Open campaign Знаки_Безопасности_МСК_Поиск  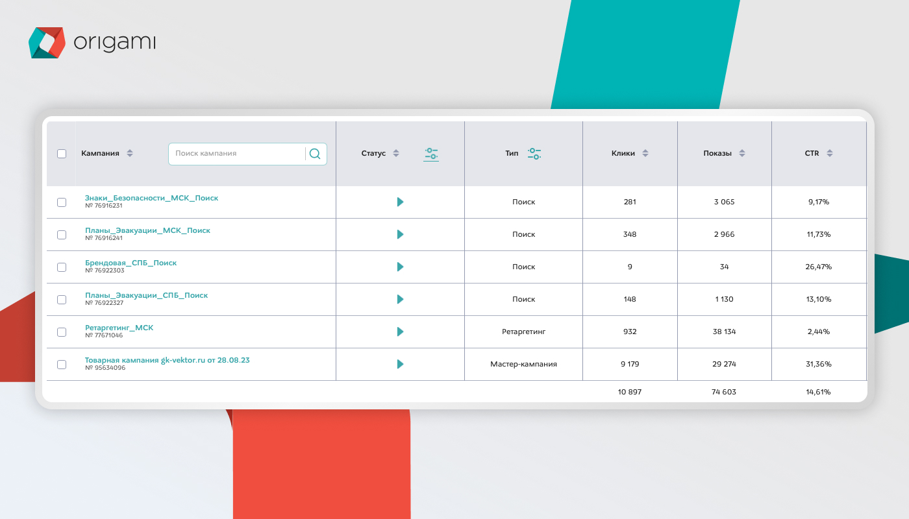point(151,198)
